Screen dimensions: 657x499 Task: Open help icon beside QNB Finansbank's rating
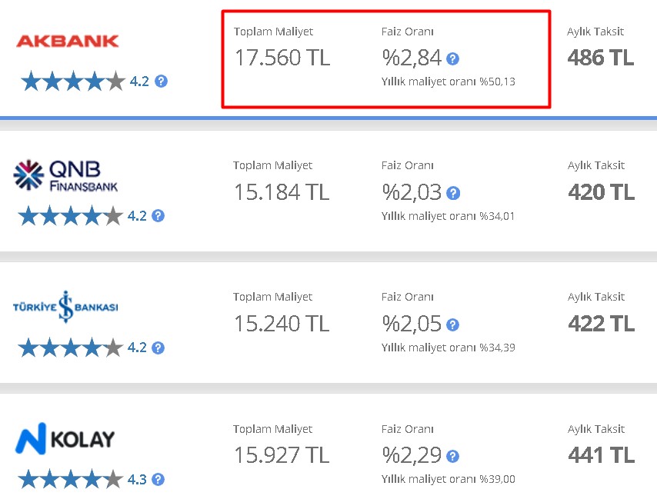[158, 216]
